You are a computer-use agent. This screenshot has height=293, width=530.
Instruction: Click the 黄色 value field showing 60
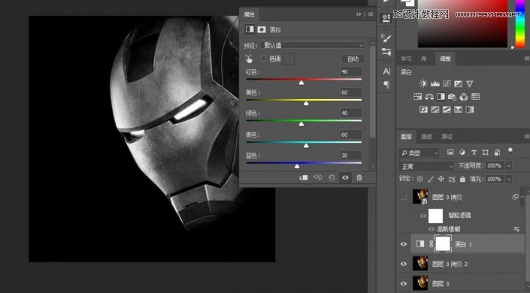coord(351,92)
